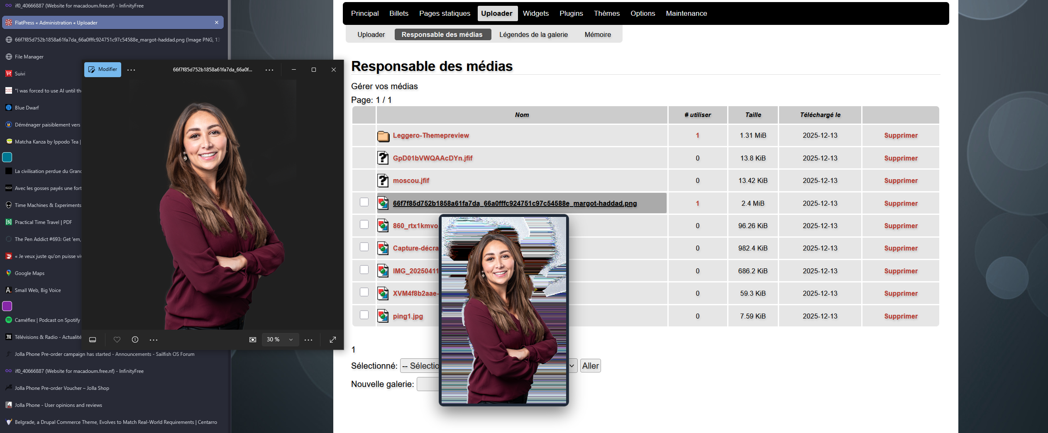Viewport: 1048px width, 433px height.
Task: Tick the checkbox for the IMG_20250411 row
Action: (364, 270)
